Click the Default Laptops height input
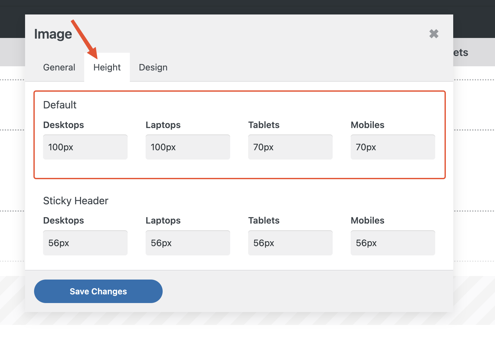Image resolution: width=495 pixels, height=350 pixels. click(x=188, y=147)
